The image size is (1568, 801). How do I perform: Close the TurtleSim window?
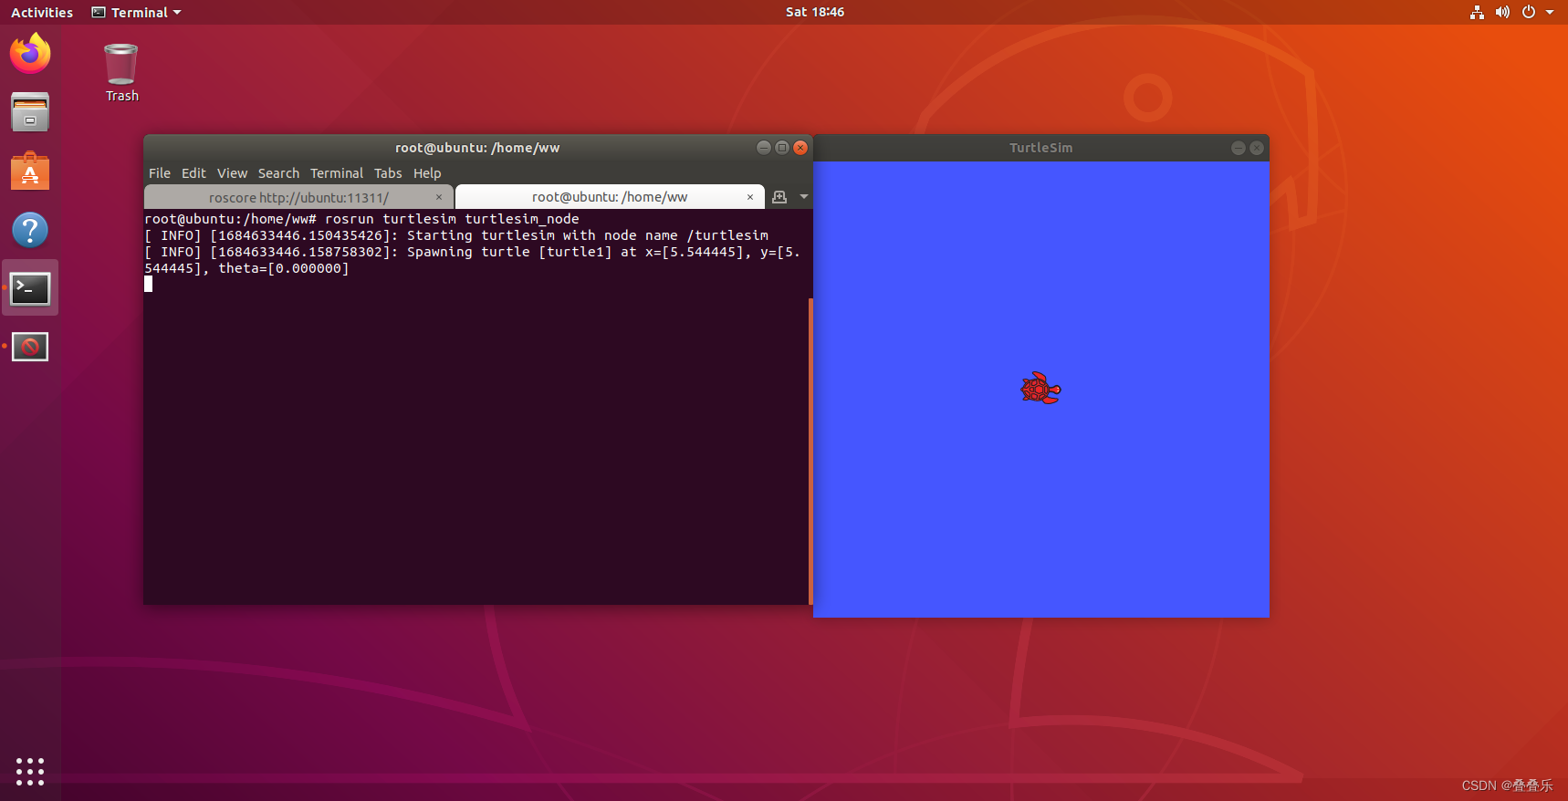coord(1257,148)
